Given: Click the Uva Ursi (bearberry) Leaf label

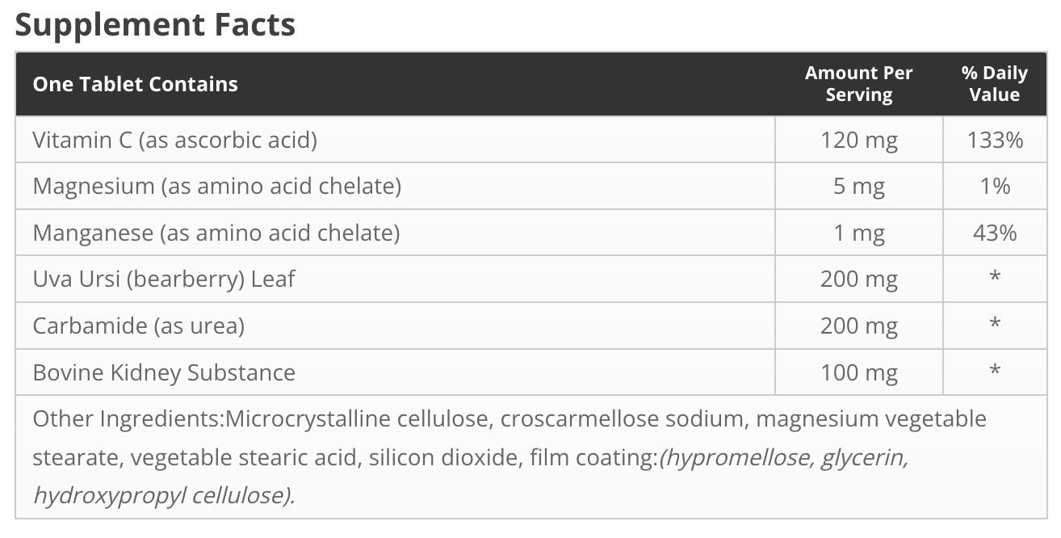Looking at the screenshot, I should (164, 280).
